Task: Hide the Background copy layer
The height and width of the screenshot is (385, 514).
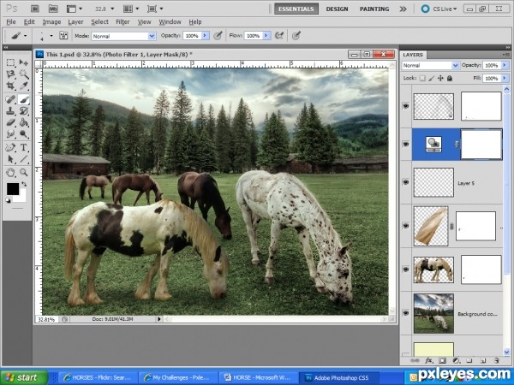Action: tap(406, 313)
